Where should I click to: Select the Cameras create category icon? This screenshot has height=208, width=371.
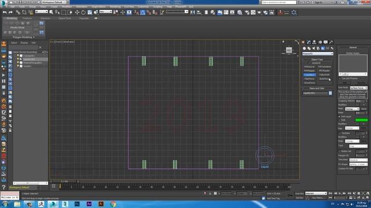[x=318, y=49]
